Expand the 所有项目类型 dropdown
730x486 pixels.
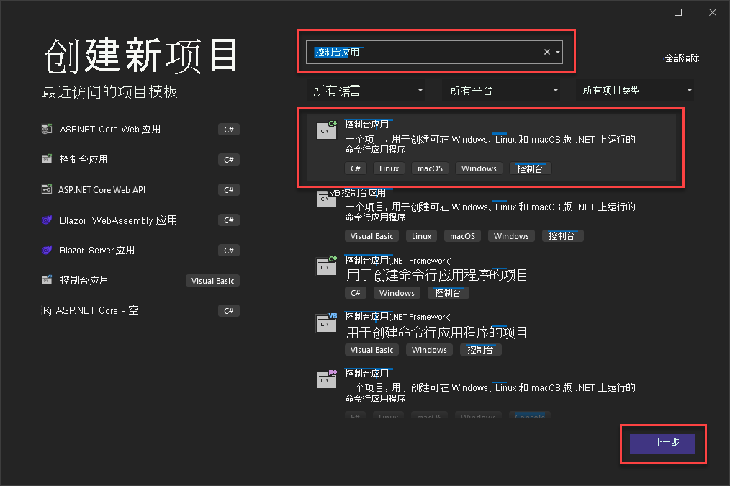(x=636, y=90)
